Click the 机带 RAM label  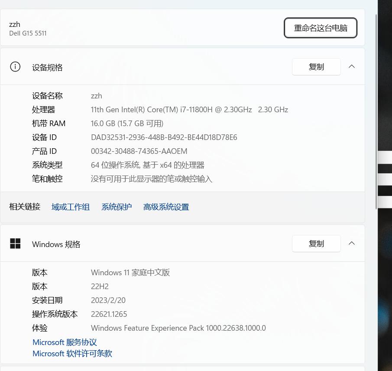click(49, 124)
